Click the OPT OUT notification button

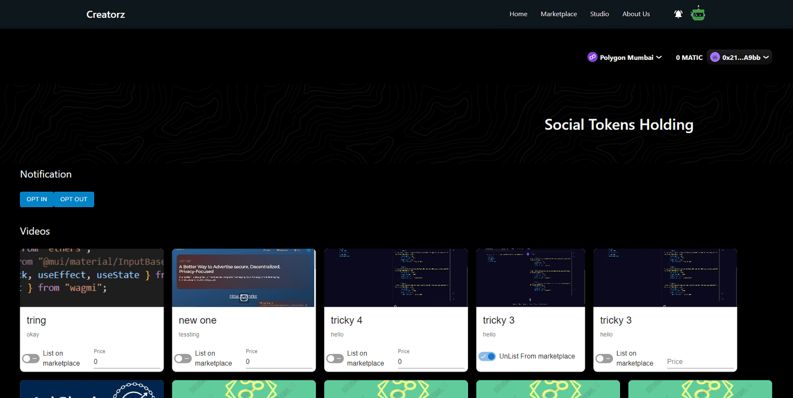[74, 199]
